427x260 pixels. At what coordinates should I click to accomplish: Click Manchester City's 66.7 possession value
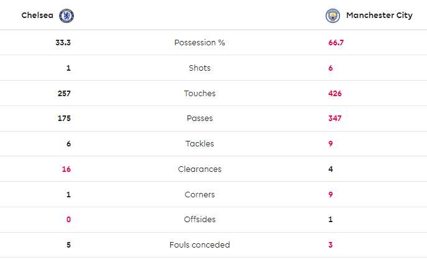click(x=336, y=43)
